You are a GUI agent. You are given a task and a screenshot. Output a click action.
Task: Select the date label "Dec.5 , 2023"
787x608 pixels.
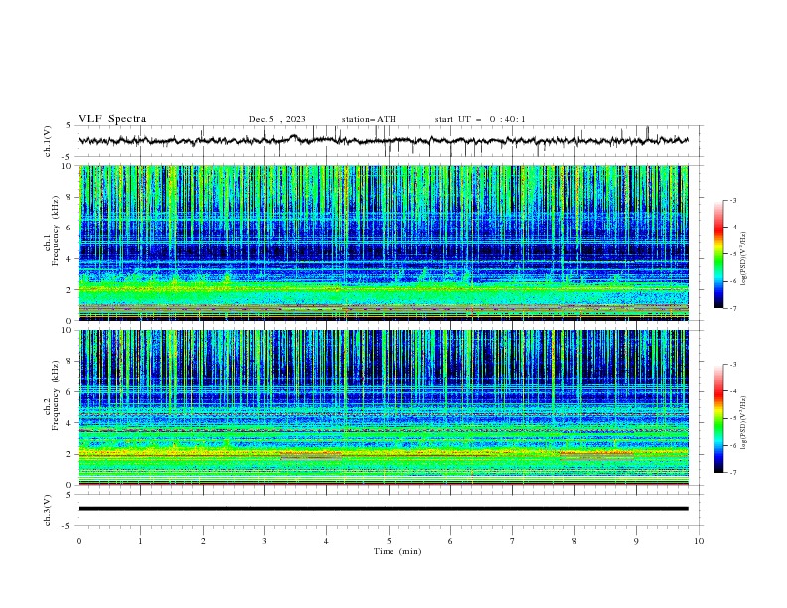(277, 119)
